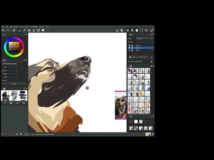Toggle the lock on the selected Layer 2
214x160 pixels.
tap(132, 48)
